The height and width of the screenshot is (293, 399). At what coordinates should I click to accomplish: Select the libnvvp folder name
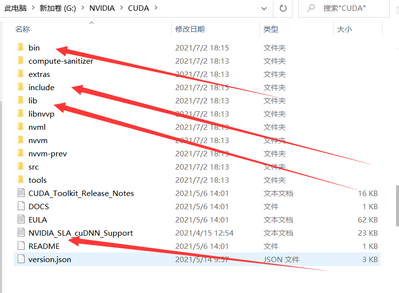coord(41,114)
